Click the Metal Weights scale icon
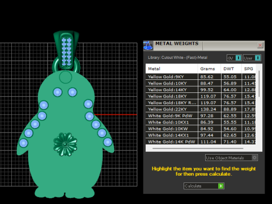This screenshot has width=272, height=204. coord(148,45)
